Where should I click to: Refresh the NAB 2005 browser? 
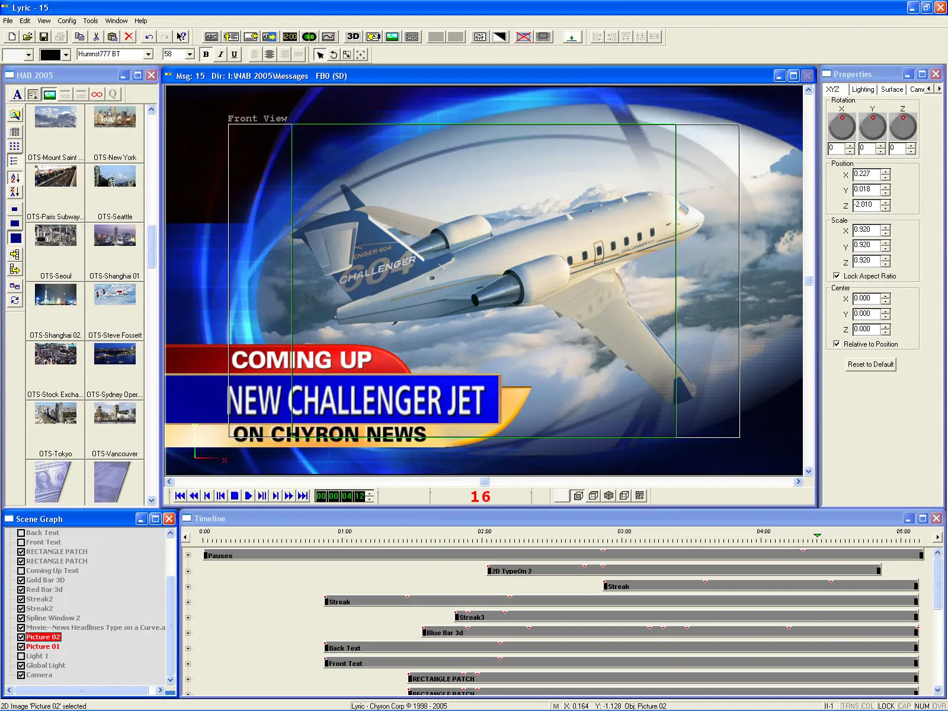[15, 300]
